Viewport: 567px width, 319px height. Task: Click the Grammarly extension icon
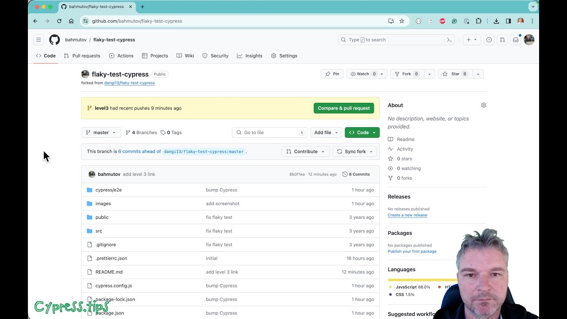454,21
